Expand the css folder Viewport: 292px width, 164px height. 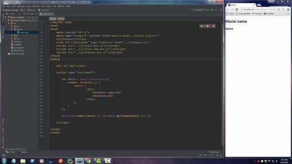click(12, 26)
